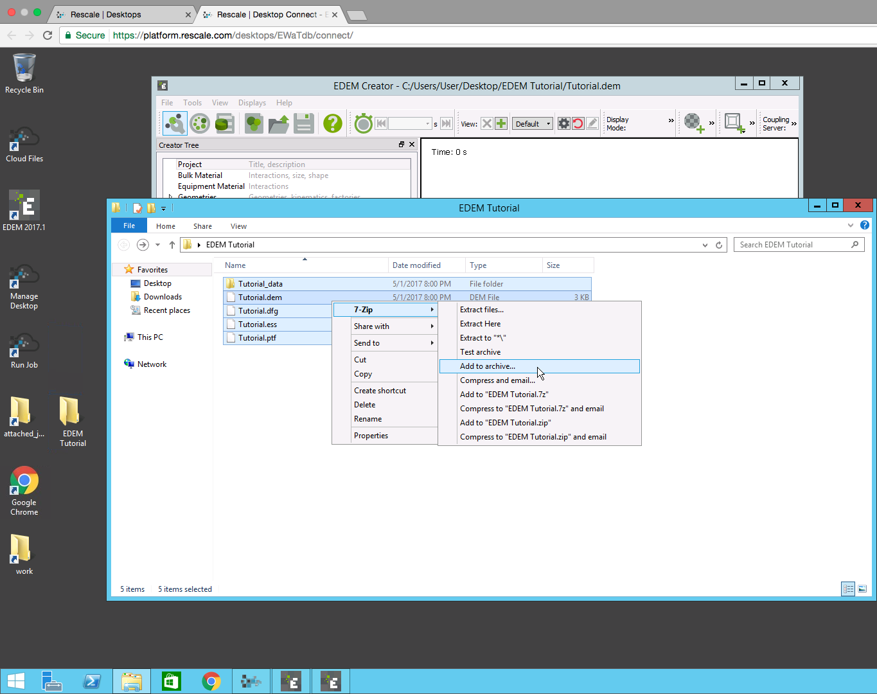This screenshot has width=877, height=694.
Task: Click the green stopwatch timer icon
Action: [x=363, y=123]
